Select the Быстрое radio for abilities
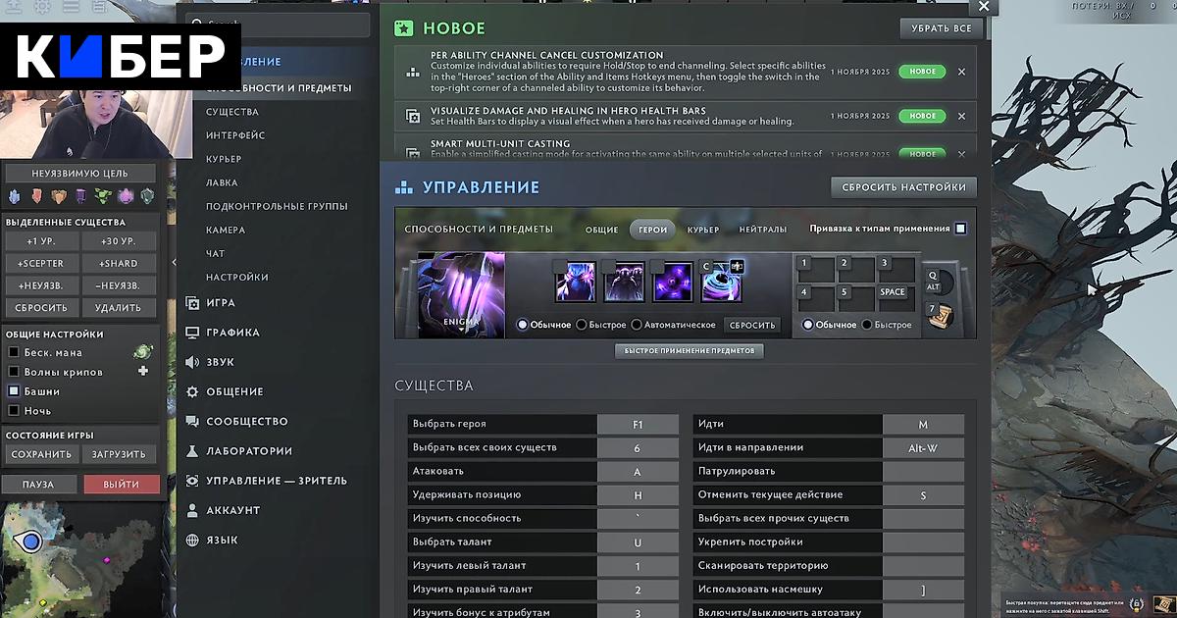The height and width of the screenshot is (618, 1177). 582,325
